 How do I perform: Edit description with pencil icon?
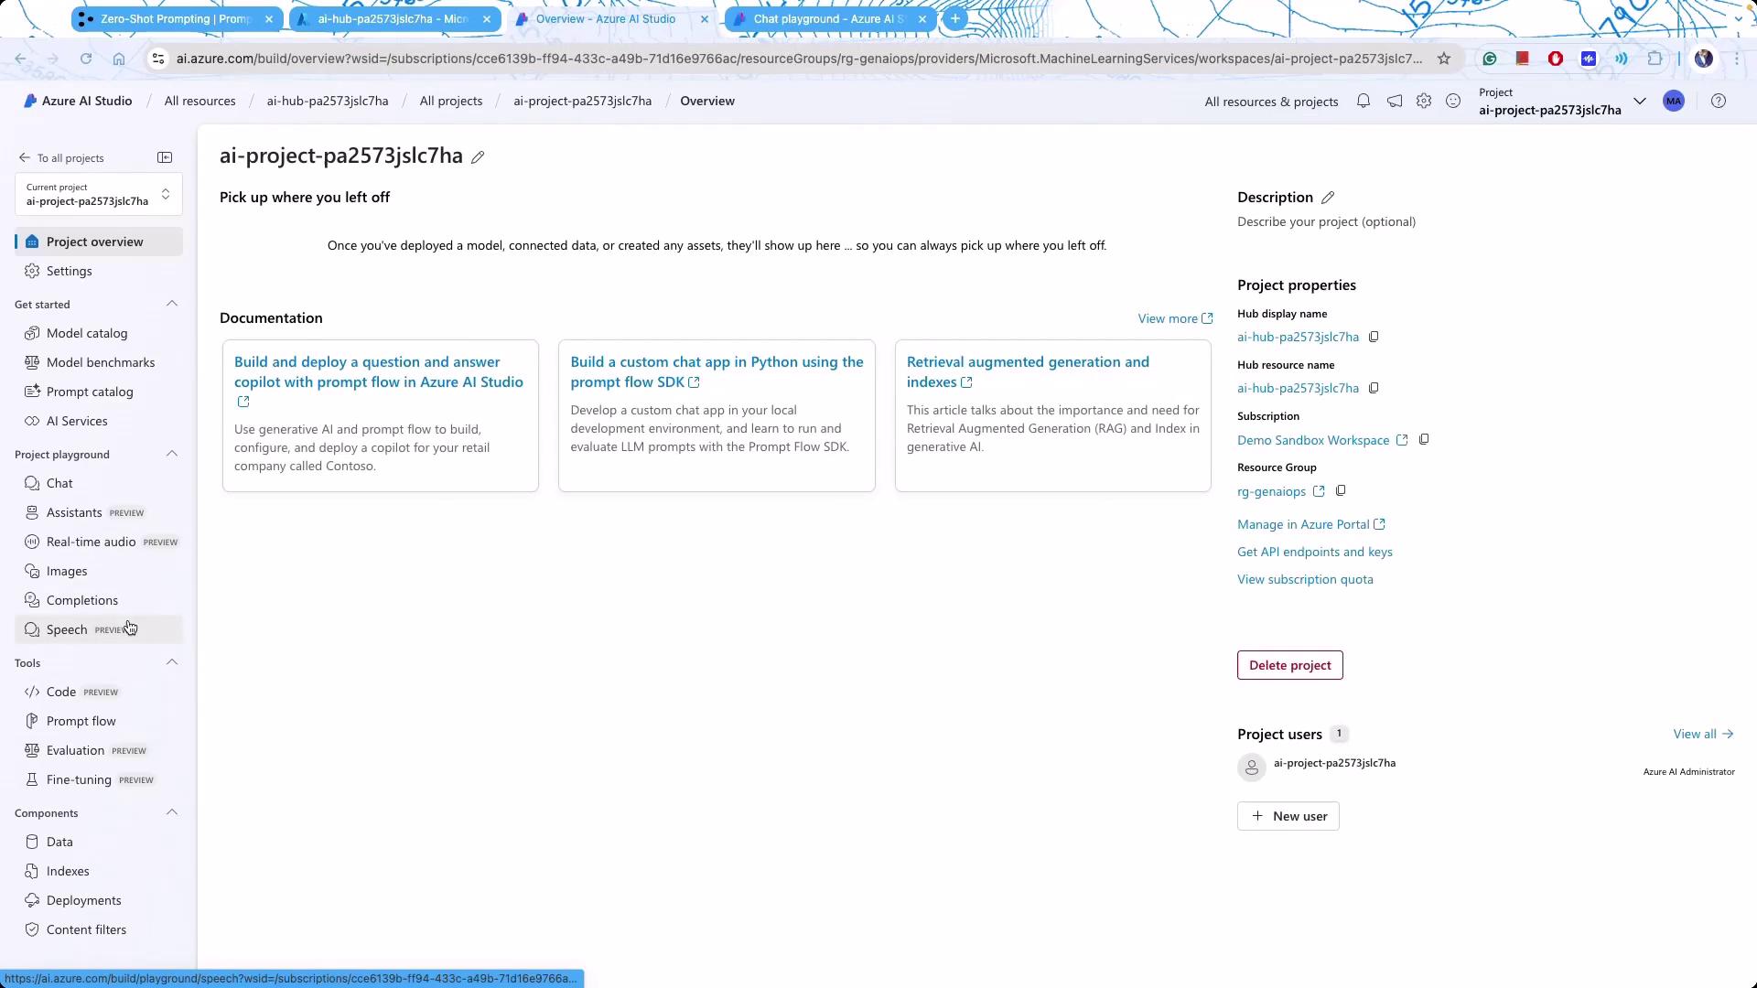pyautogui.click(x=1328, y=198)
